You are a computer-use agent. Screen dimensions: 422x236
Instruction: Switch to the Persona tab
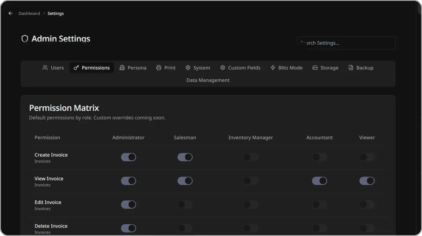click(133, 68)
